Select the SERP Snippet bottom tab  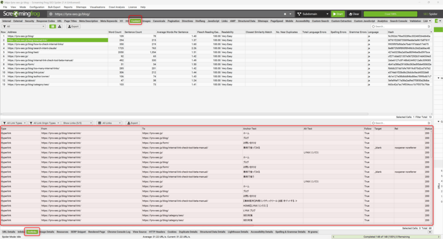tap(77, 232)
